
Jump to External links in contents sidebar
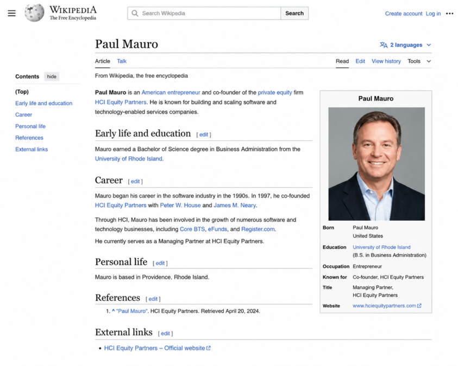coord(32,149)
